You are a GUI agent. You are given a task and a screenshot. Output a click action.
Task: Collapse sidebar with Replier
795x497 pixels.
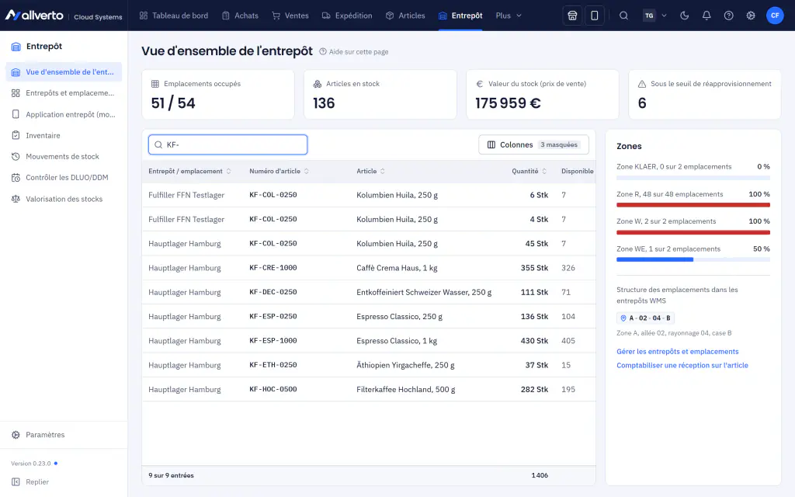click(x=30, y=481)
